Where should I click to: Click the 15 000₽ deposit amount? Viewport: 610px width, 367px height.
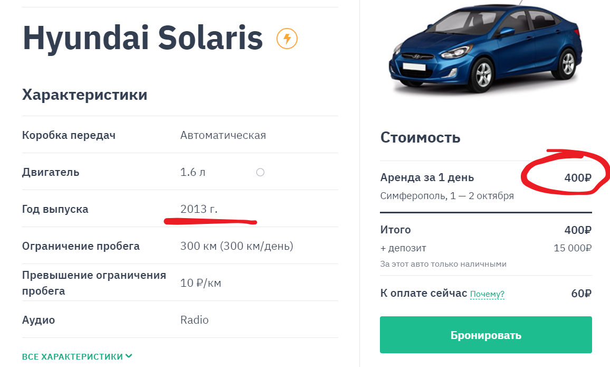573,248
